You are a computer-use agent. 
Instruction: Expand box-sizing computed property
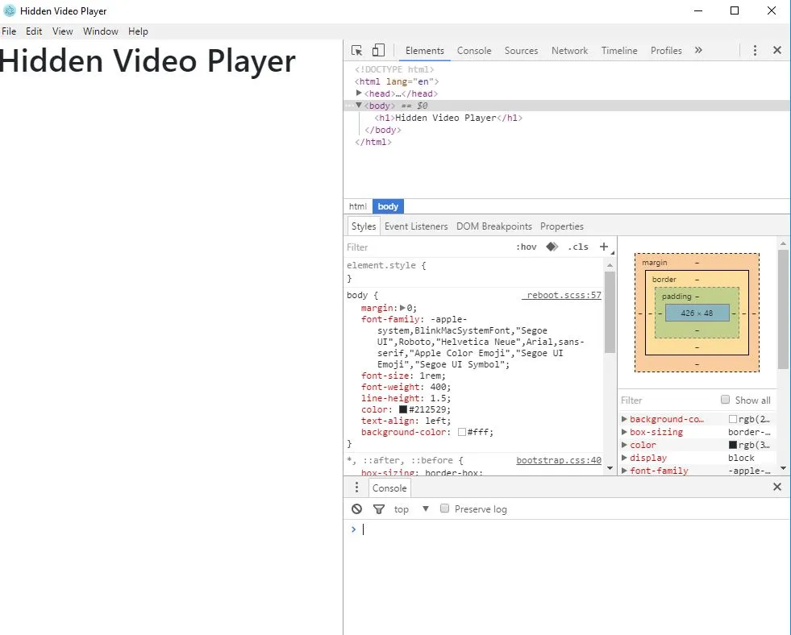click(624, 432)
